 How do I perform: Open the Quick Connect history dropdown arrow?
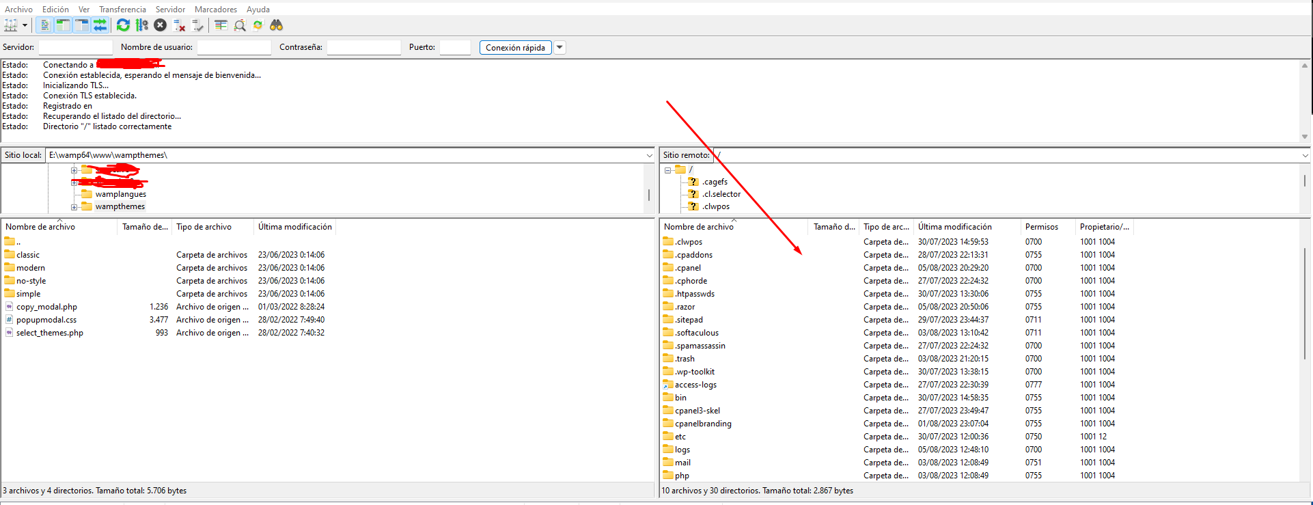pos(559,47)
